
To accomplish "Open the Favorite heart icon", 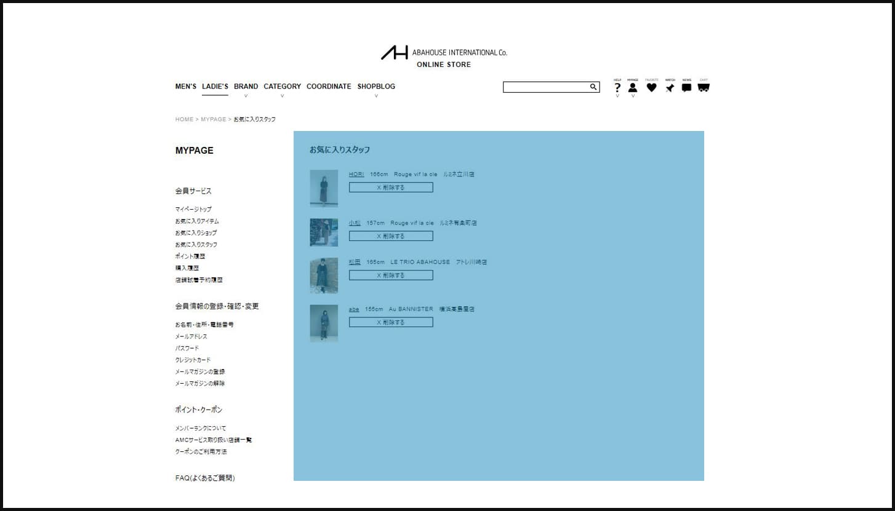I will pyautogui.click(x=651, y=87).
